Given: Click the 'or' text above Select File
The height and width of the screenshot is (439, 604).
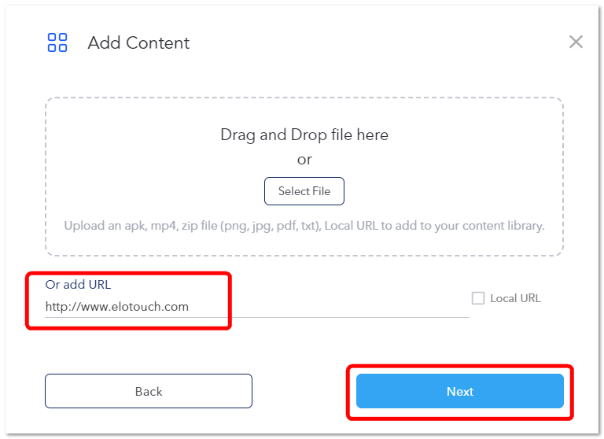Looking at the screenshot, I should (304, 160).
